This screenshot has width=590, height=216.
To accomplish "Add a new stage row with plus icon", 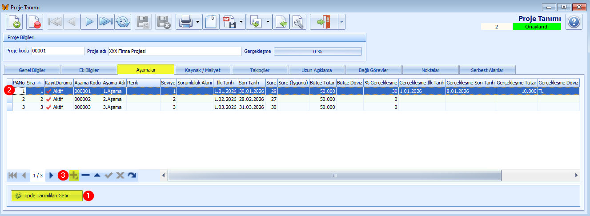I will pyautogui.click(x=74, y=176).
